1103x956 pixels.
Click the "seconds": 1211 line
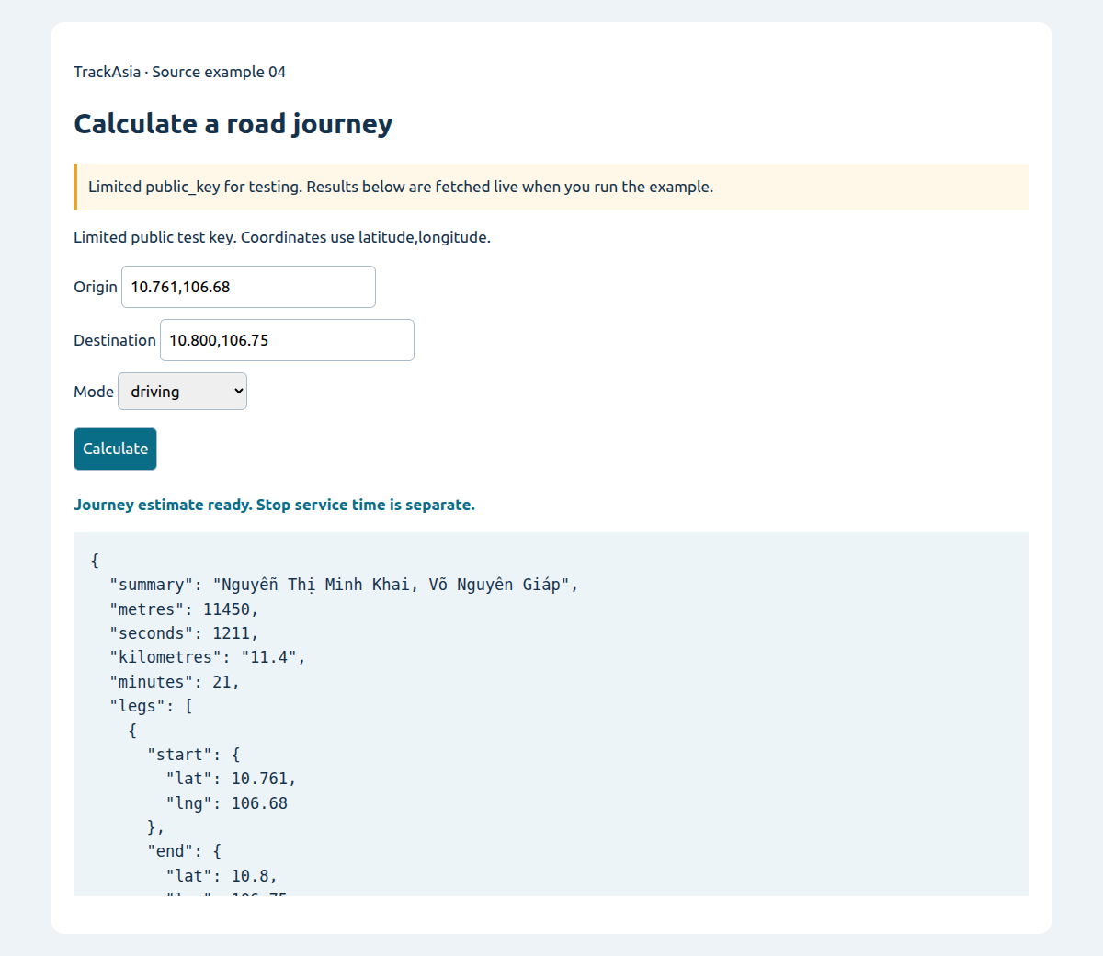point(184,633)
